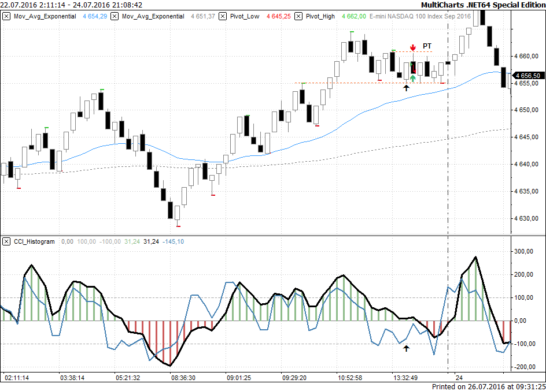Select the current price tag 4 656,50
This screenshot has width=546, height=391.
click(x=528, y=76)
